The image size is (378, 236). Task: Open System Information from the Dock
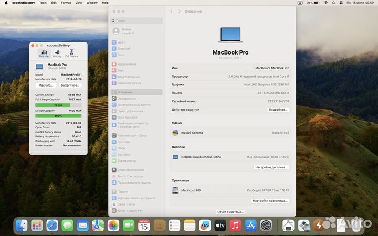tap(288, 226)
